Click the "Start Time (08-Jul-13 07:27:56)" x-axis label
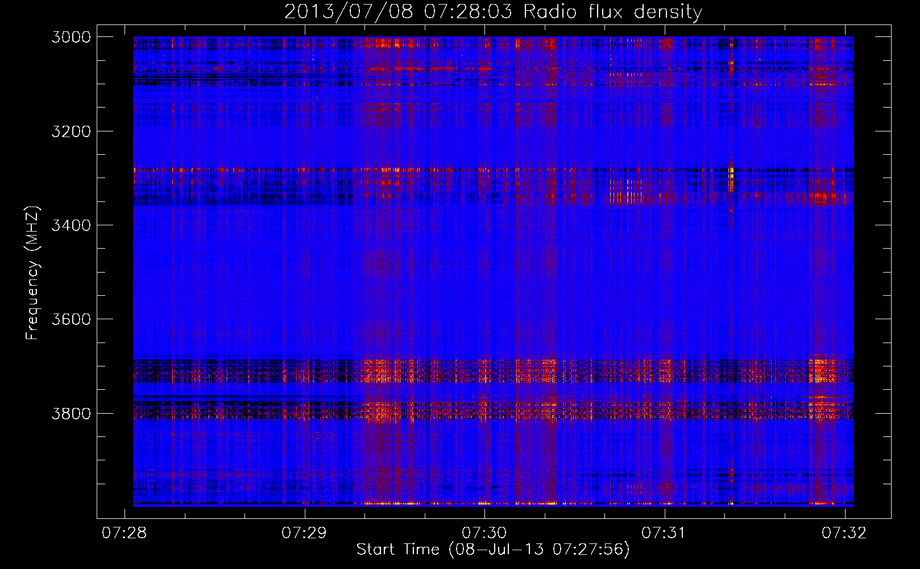The height and width of the screenshot is (569, 920). point(493,550)
